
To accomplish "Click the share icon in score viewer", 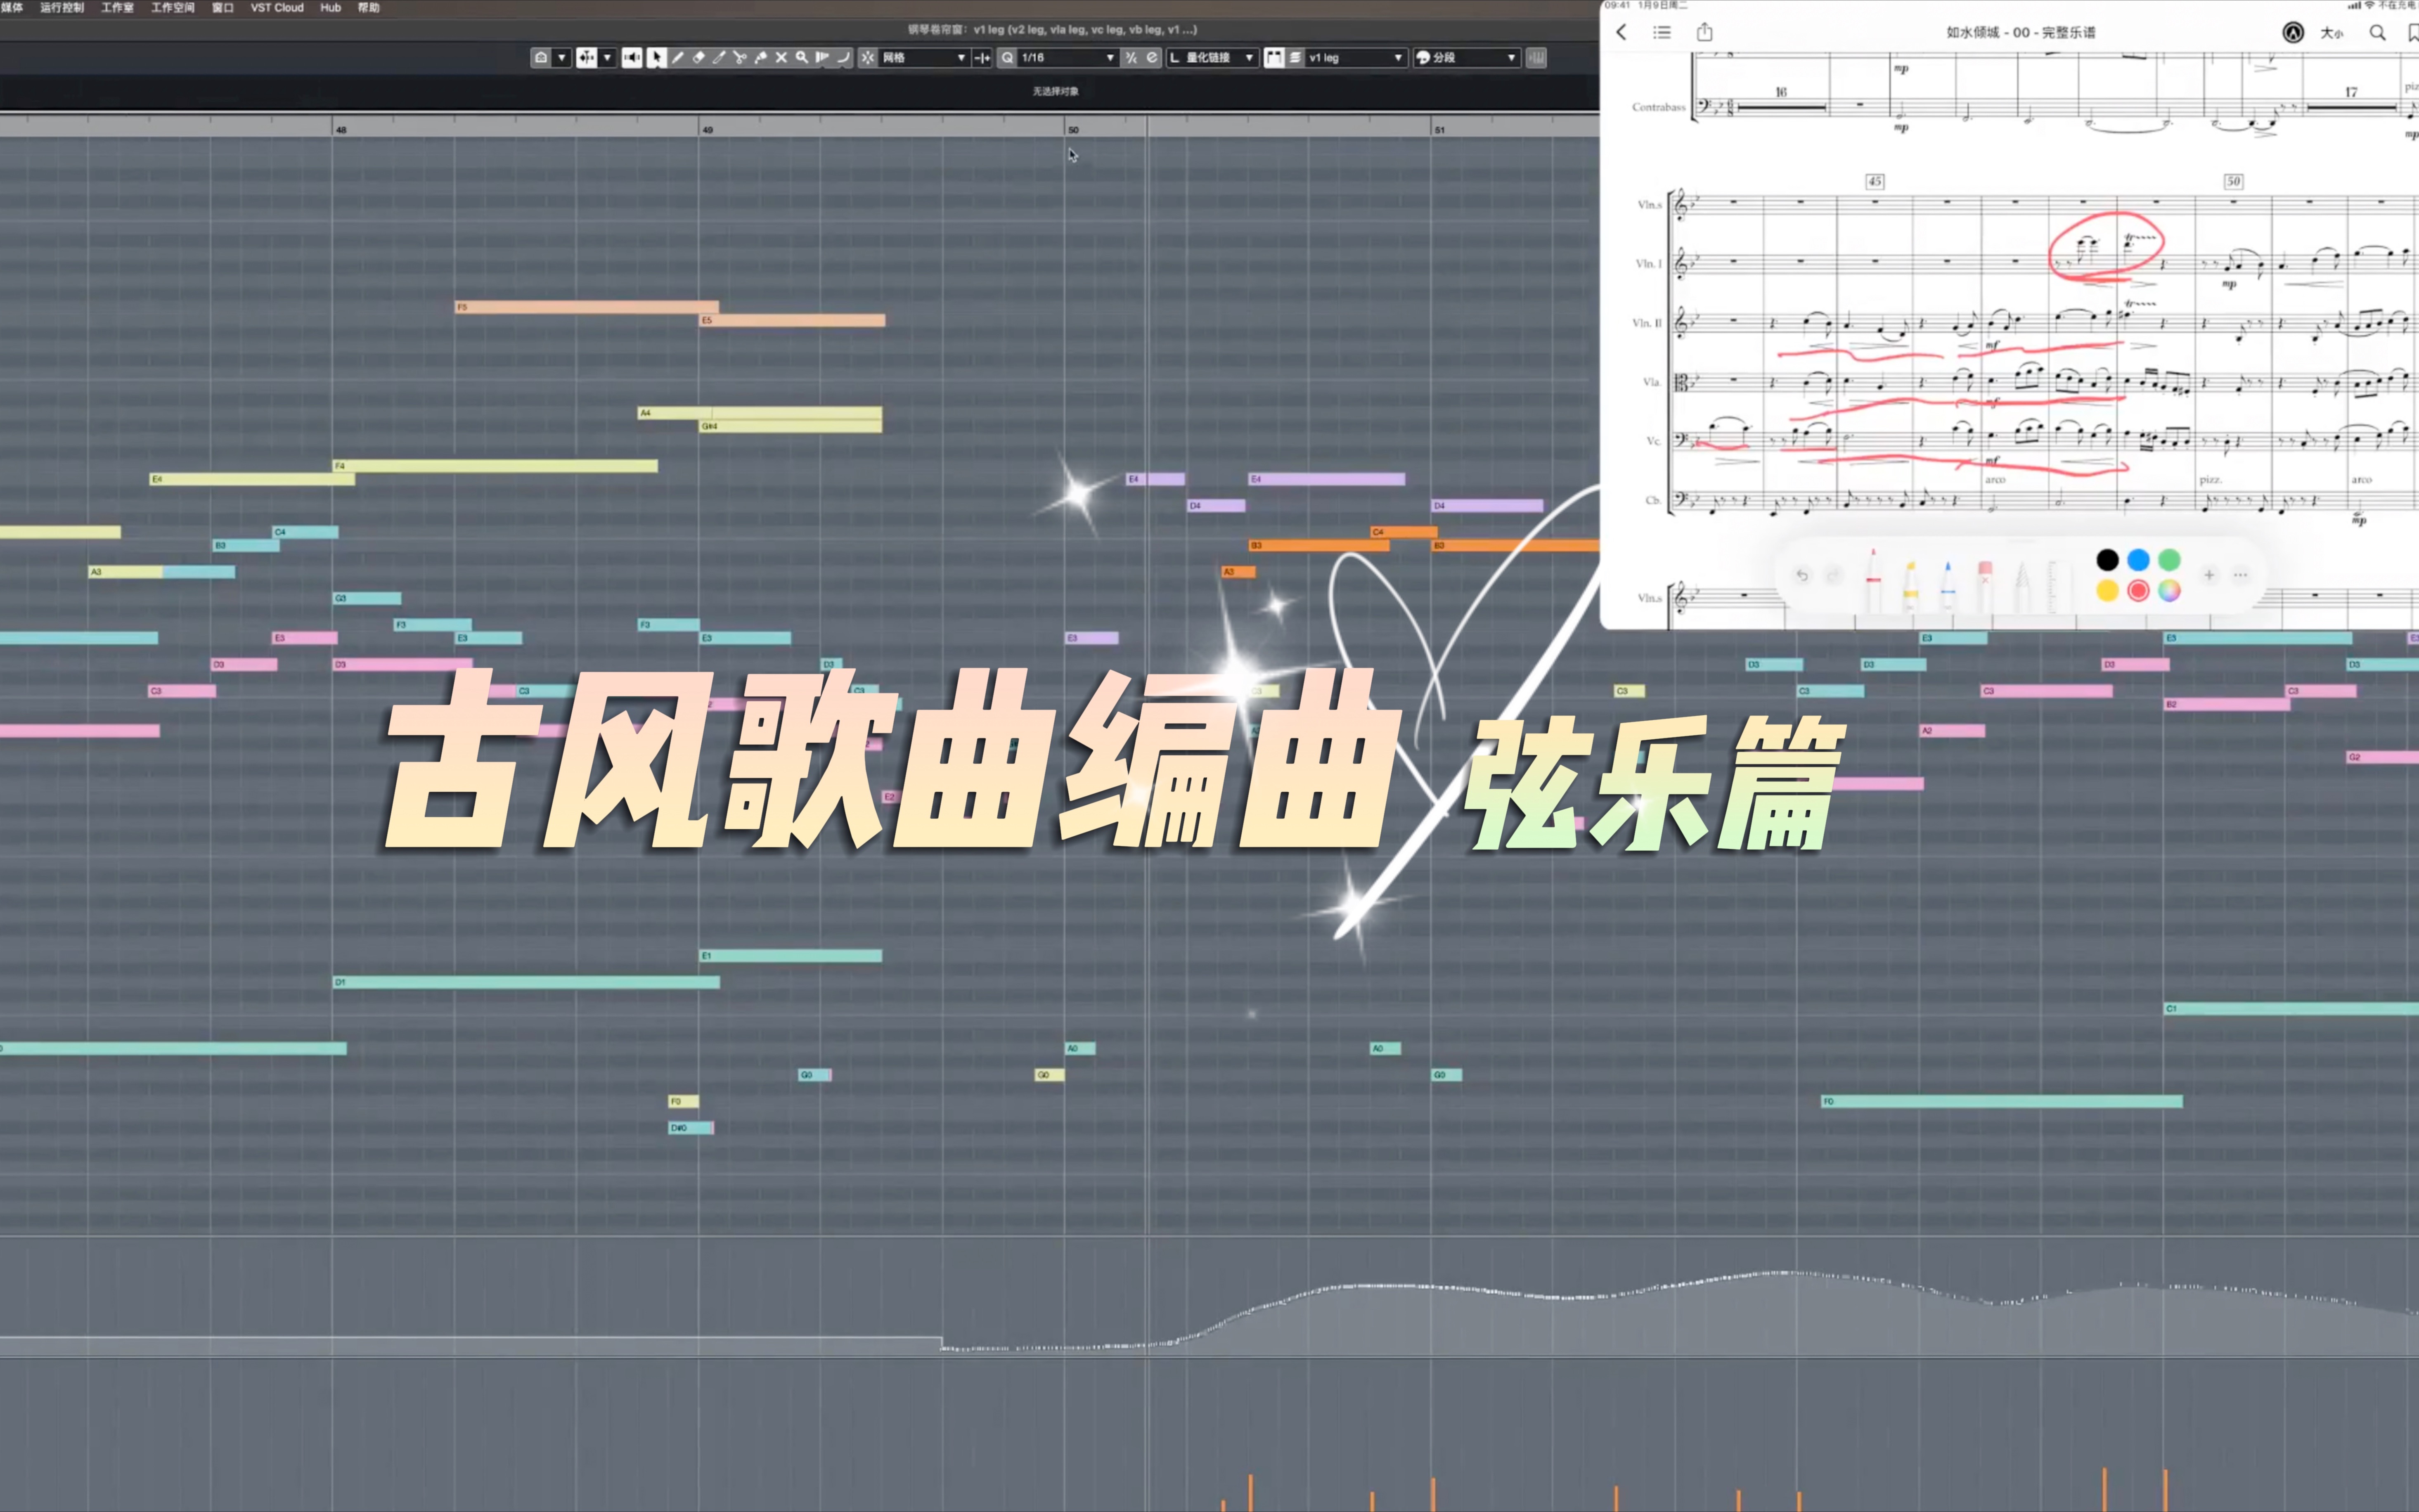I will click(x=1705, y=32).
